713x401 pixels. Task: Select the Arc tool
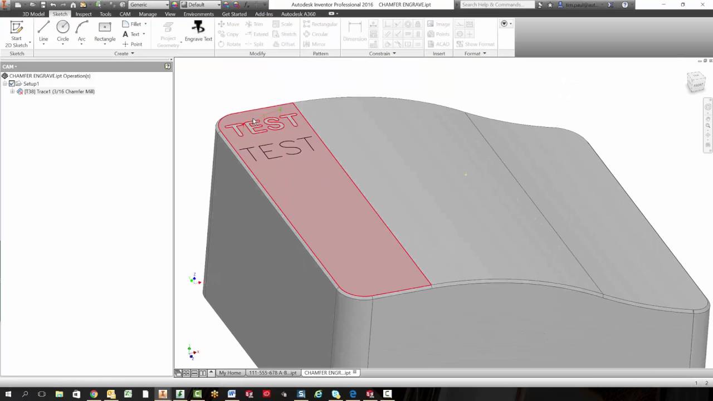(82, 32)
